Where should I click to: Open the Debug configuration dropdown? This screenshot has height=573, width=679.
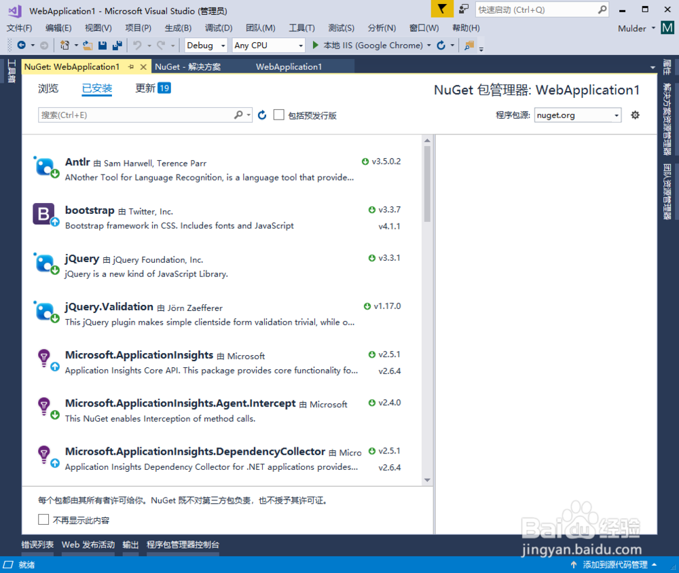click(x=207, y=45)
